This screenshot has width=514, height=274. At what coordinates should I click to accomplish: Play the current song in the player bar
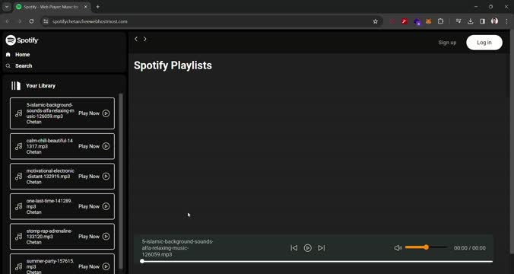(307, 248)
